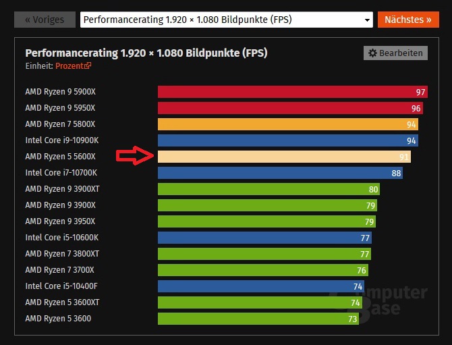Click the value 91 on Ryzen 5 5600X bar
452x345 pixels.
click(x=404, y=157)
